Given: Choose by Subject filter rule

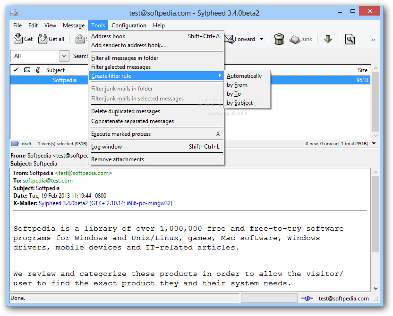Looking at the screenshot, I should coord(247,103).
